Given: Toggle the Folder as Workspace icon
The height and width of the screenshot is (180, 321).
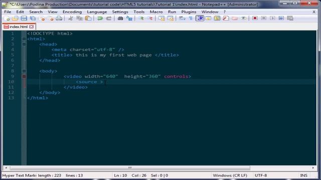Looking at the screenshot, I should [235, 18].
